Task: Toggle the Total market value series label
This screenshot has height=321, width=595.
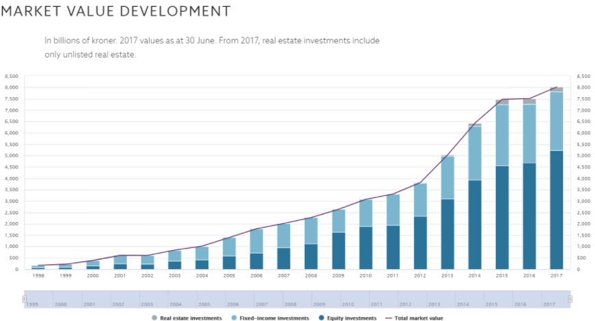Action: [419, 318]
